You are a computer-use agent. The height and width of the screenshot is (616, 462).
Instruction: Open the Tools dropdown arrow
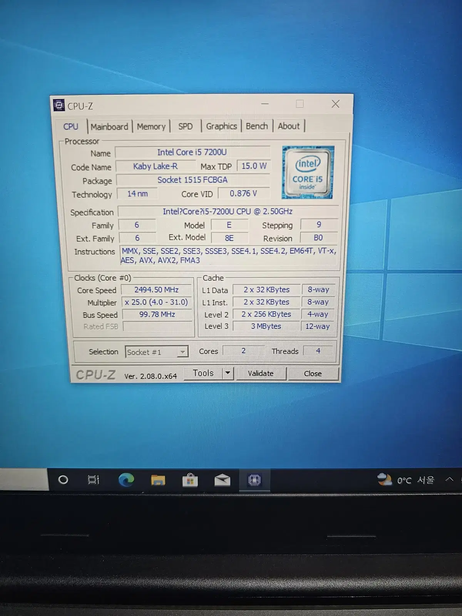228,373
